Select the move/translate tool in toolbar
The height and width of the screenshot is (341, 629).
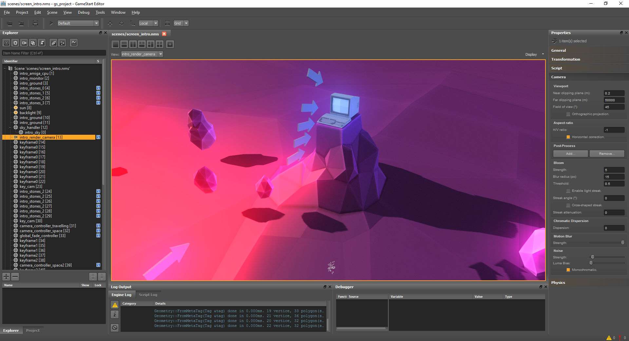[110, 23]
